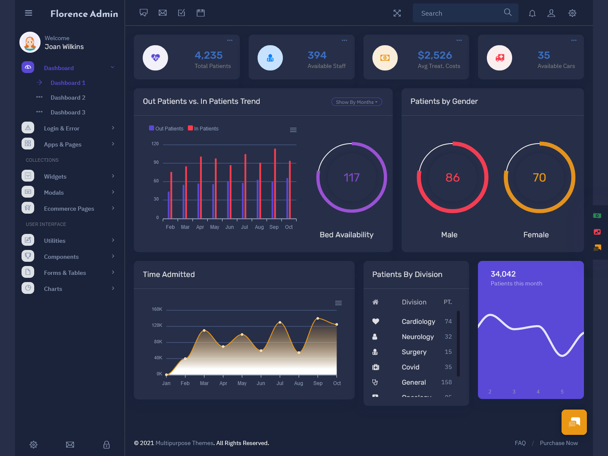Viewport: 608px width, 456px height.
Task: Click the Surgery staff icon in the division list
Action: pos(375,352)
